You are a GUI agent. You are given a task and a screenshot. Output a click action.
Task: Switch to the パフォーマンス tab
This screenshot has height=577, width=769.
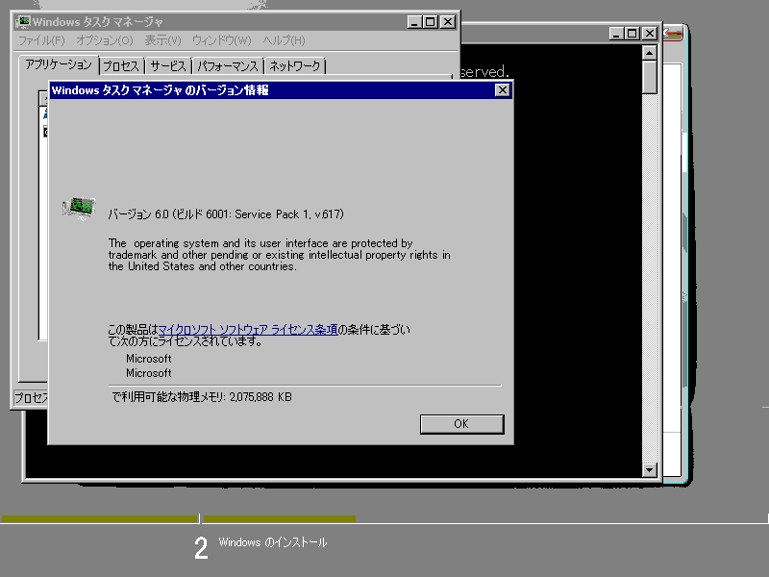tap(228, 66)
